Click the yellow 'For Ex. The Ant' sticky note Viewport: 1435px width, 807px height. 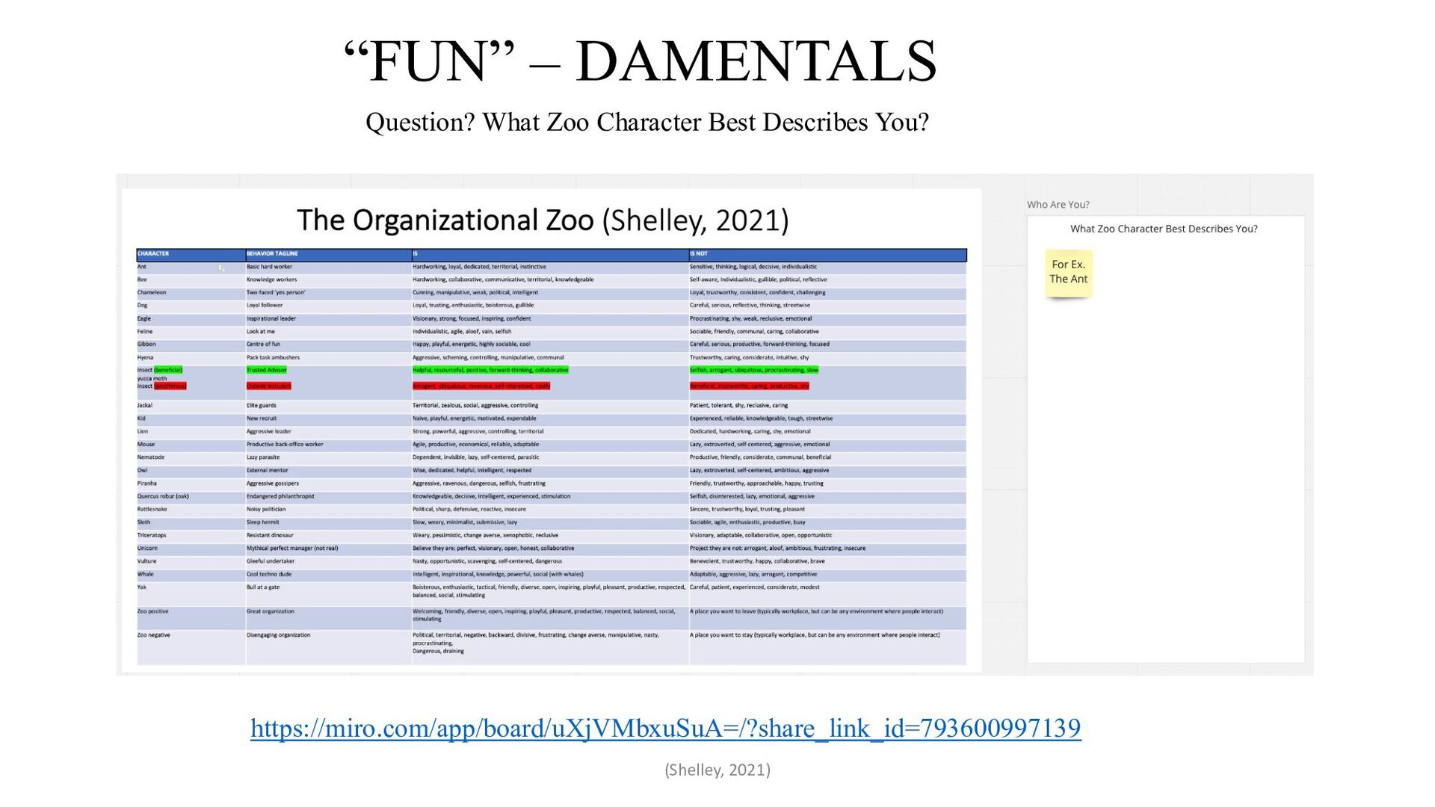pyautogui.click(x=1068, y=272)
